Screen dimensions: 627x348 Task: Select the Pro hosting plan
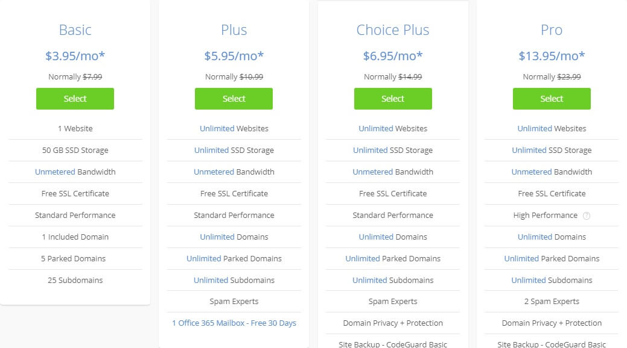coord(552,99)
